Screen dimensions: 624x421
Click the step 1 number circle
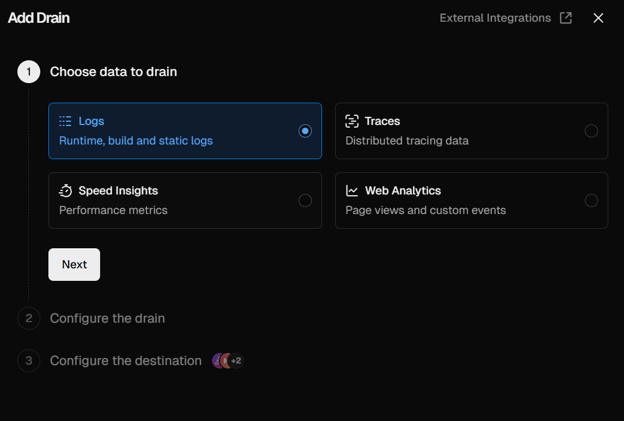[29, 72]
